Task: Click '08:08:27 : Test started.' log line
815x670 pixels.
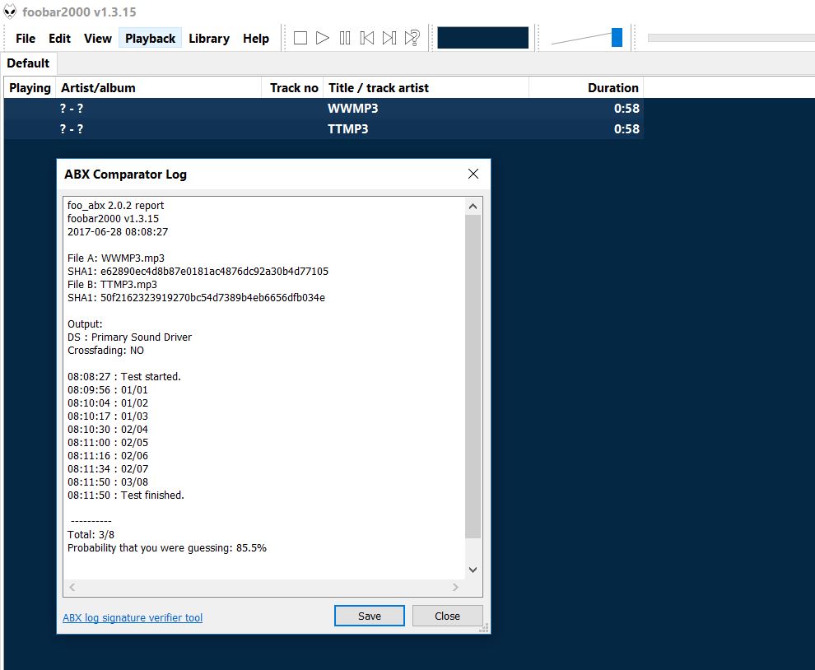Action: click(124, 376)
